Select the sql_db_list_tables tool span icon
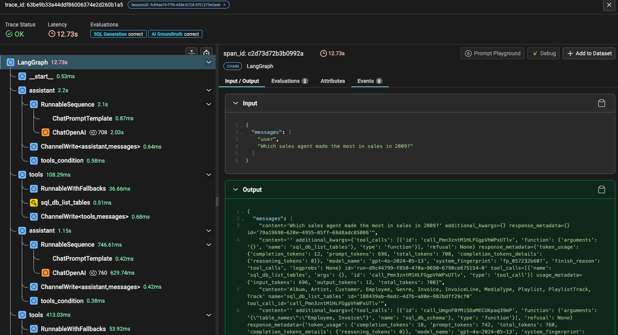 point(34,203)
